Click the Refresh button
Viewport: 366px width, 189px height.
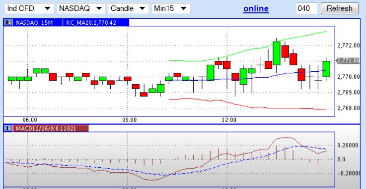(339, 8)
